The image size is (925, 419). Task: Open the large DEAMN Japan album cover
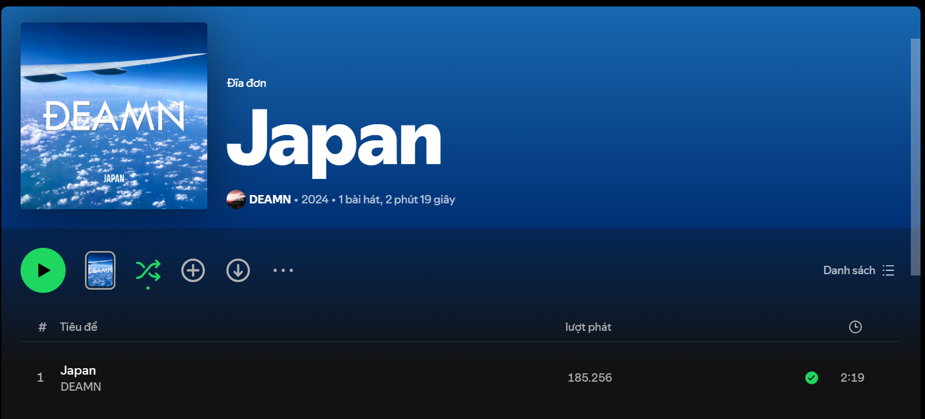point(114,116)
